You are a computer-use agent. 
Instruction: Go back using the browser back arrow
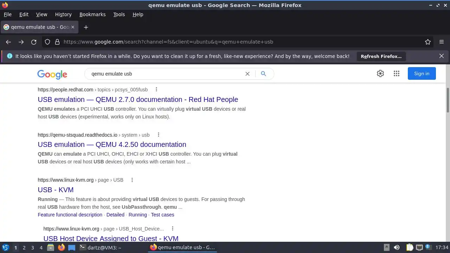(x=8, y=42)
